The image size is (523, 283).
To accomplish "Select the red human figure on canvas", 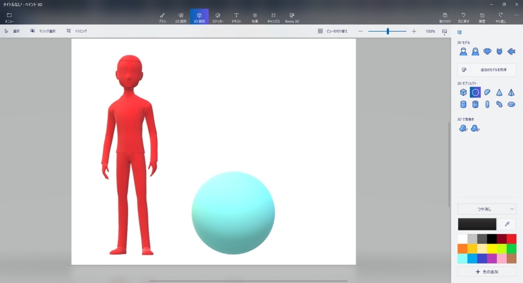I will [129, 133].
